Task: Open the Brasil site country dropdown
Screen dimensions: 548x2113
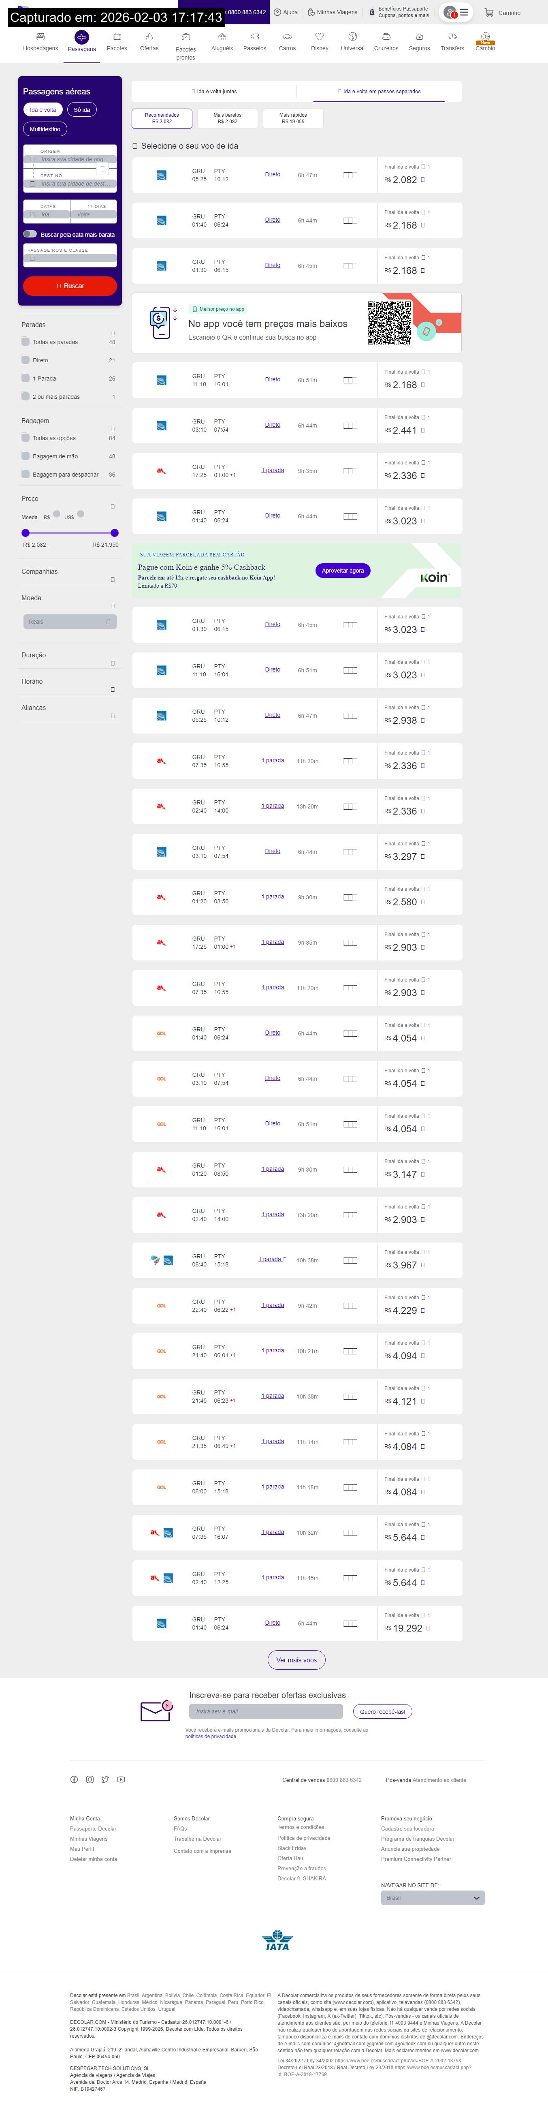Action: (x=432, y=1898)
